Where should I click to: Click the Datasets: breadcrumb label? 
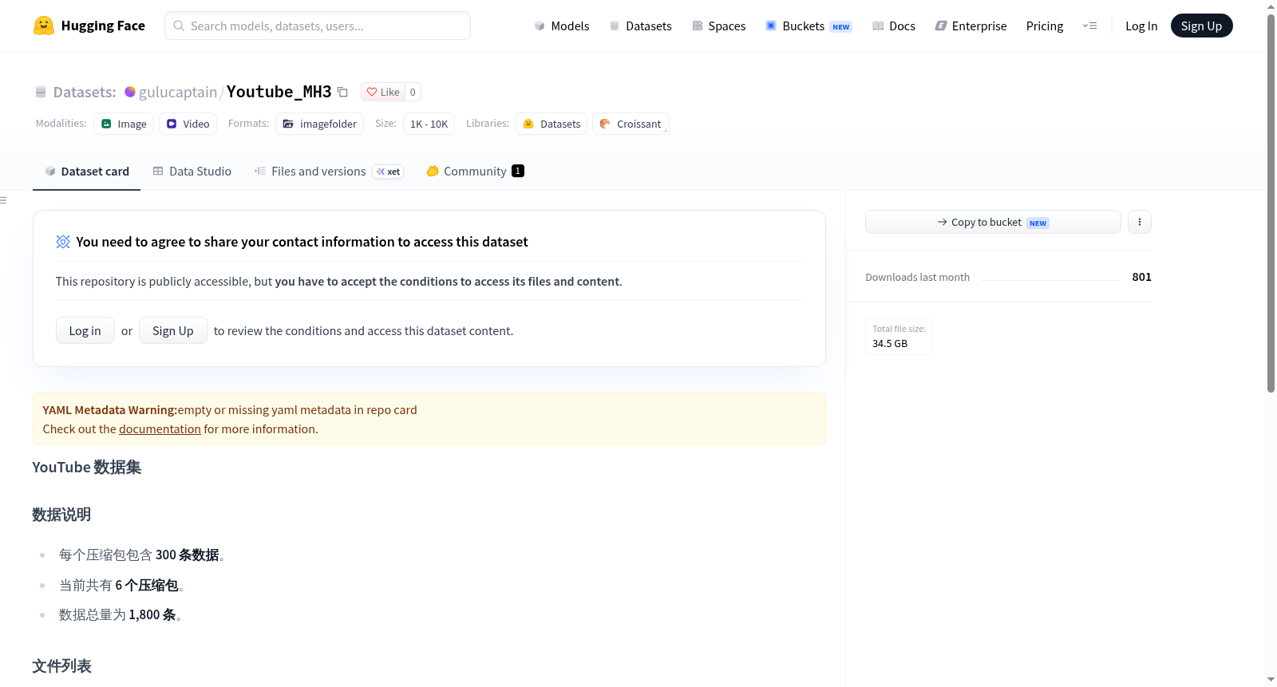click(85, 92)
